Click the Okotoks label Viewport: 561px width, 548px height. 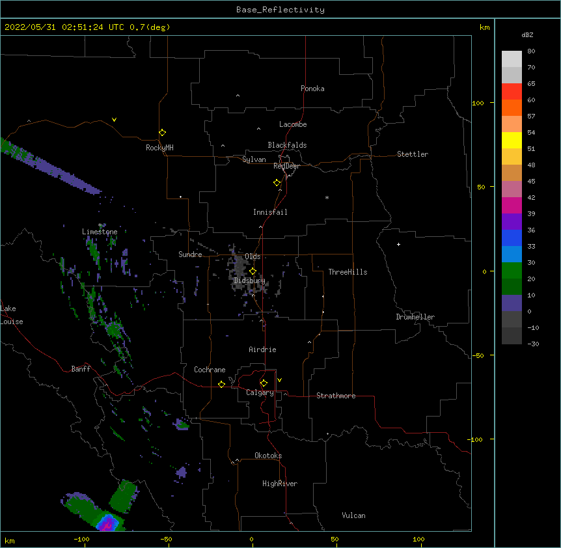(268, 456)
